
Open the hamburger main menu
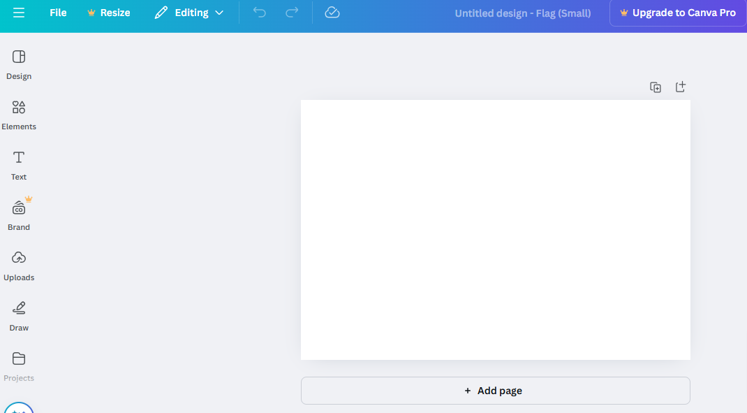(19, 13)
